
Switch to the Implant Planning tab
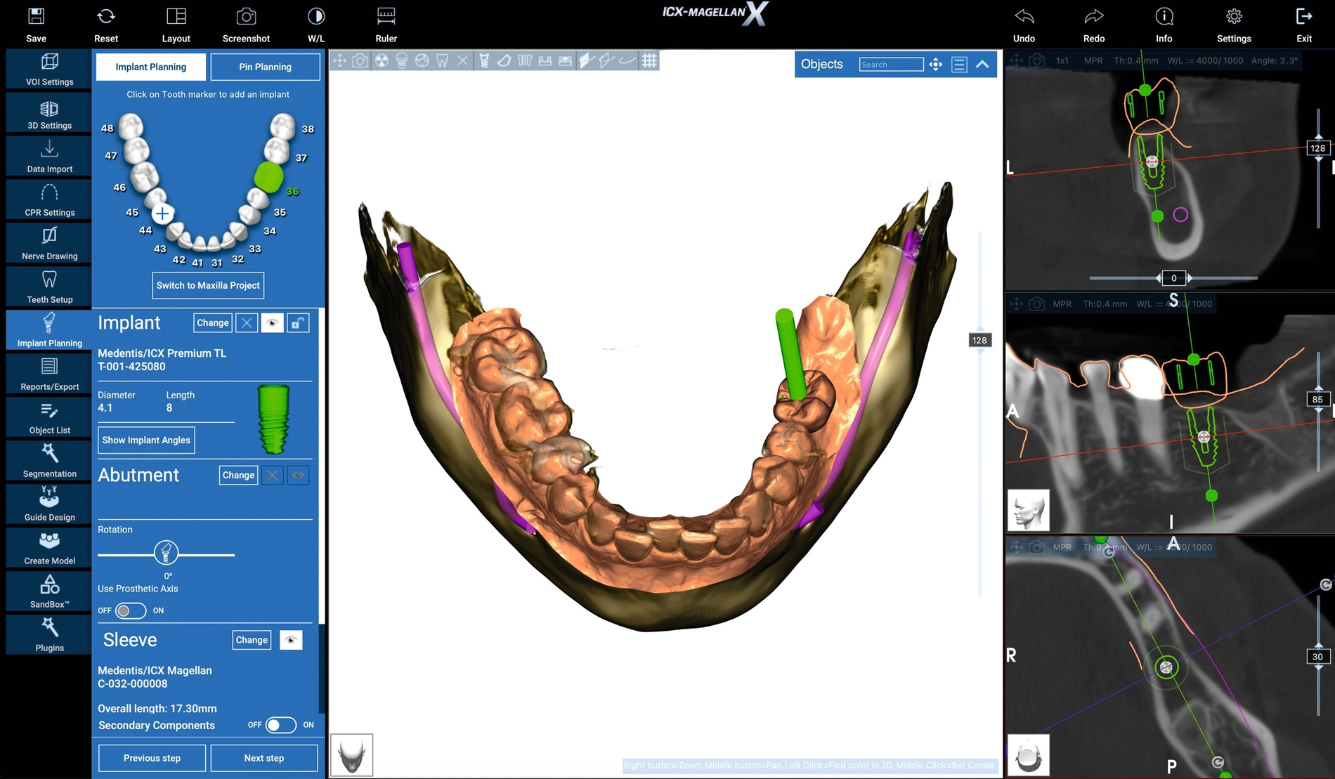[x=151, y=67]
